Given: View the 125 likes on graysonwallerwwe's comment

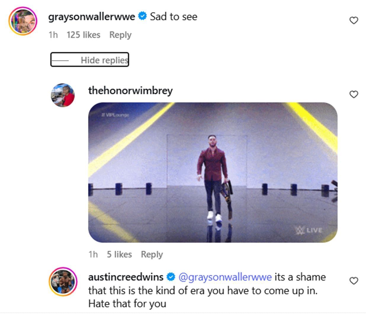Looking at the screenshot, I should click(x=83, y=35).
